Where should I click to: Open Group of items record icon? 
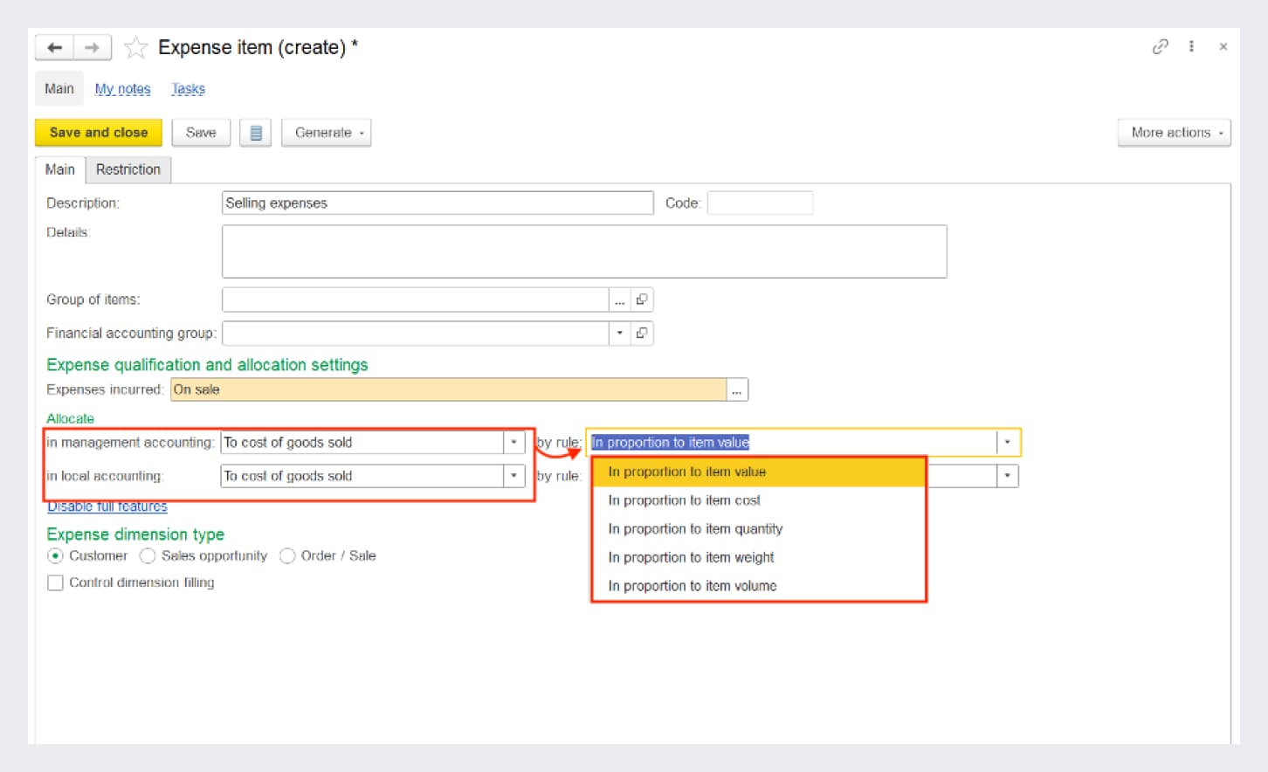coord(642,300)
